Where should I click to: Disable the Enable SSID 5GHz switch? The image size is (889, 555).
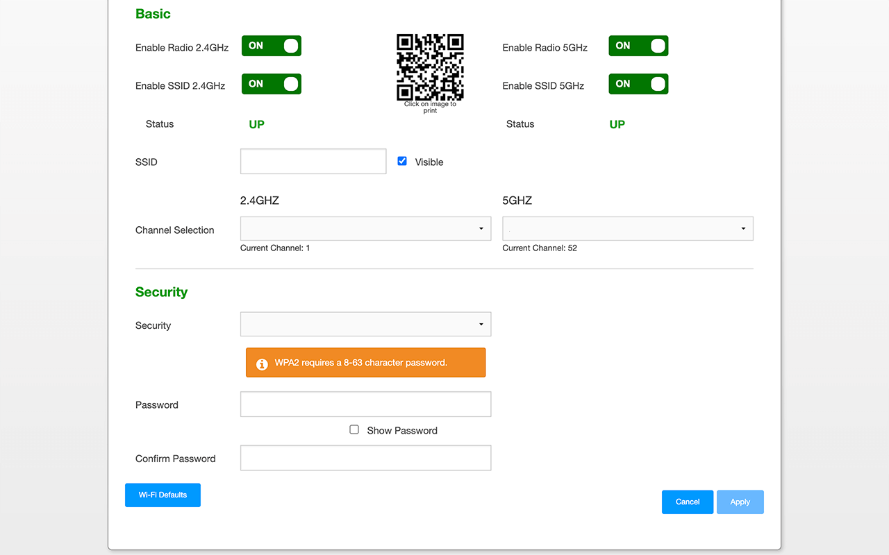[x=638, y=85]
